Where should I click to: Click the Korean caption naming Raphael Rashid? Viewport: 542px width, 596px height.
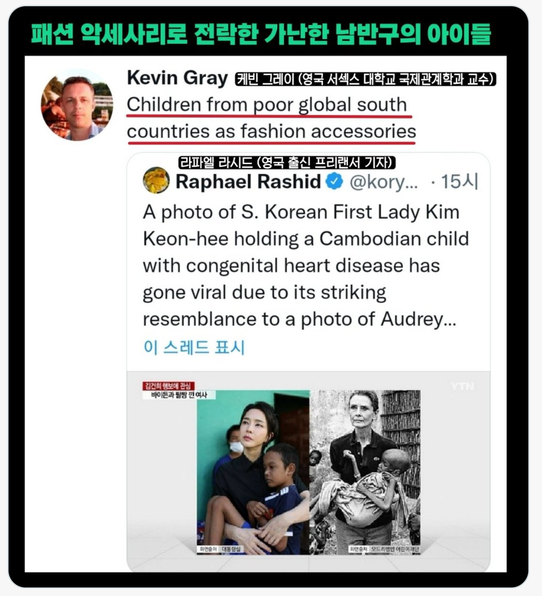point(287,163)
